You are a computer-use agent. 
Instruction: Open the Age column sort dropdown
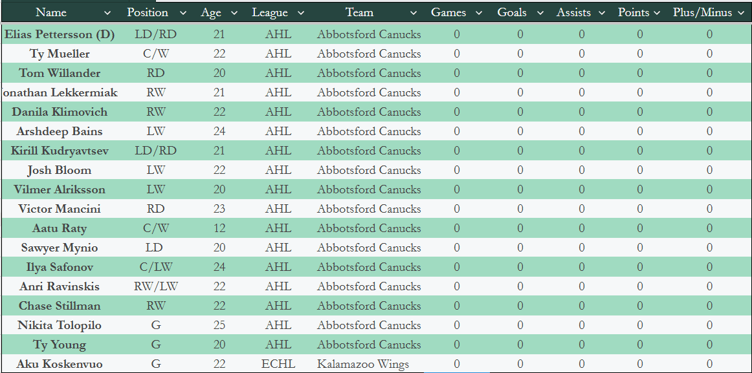[x=234, y=13]
